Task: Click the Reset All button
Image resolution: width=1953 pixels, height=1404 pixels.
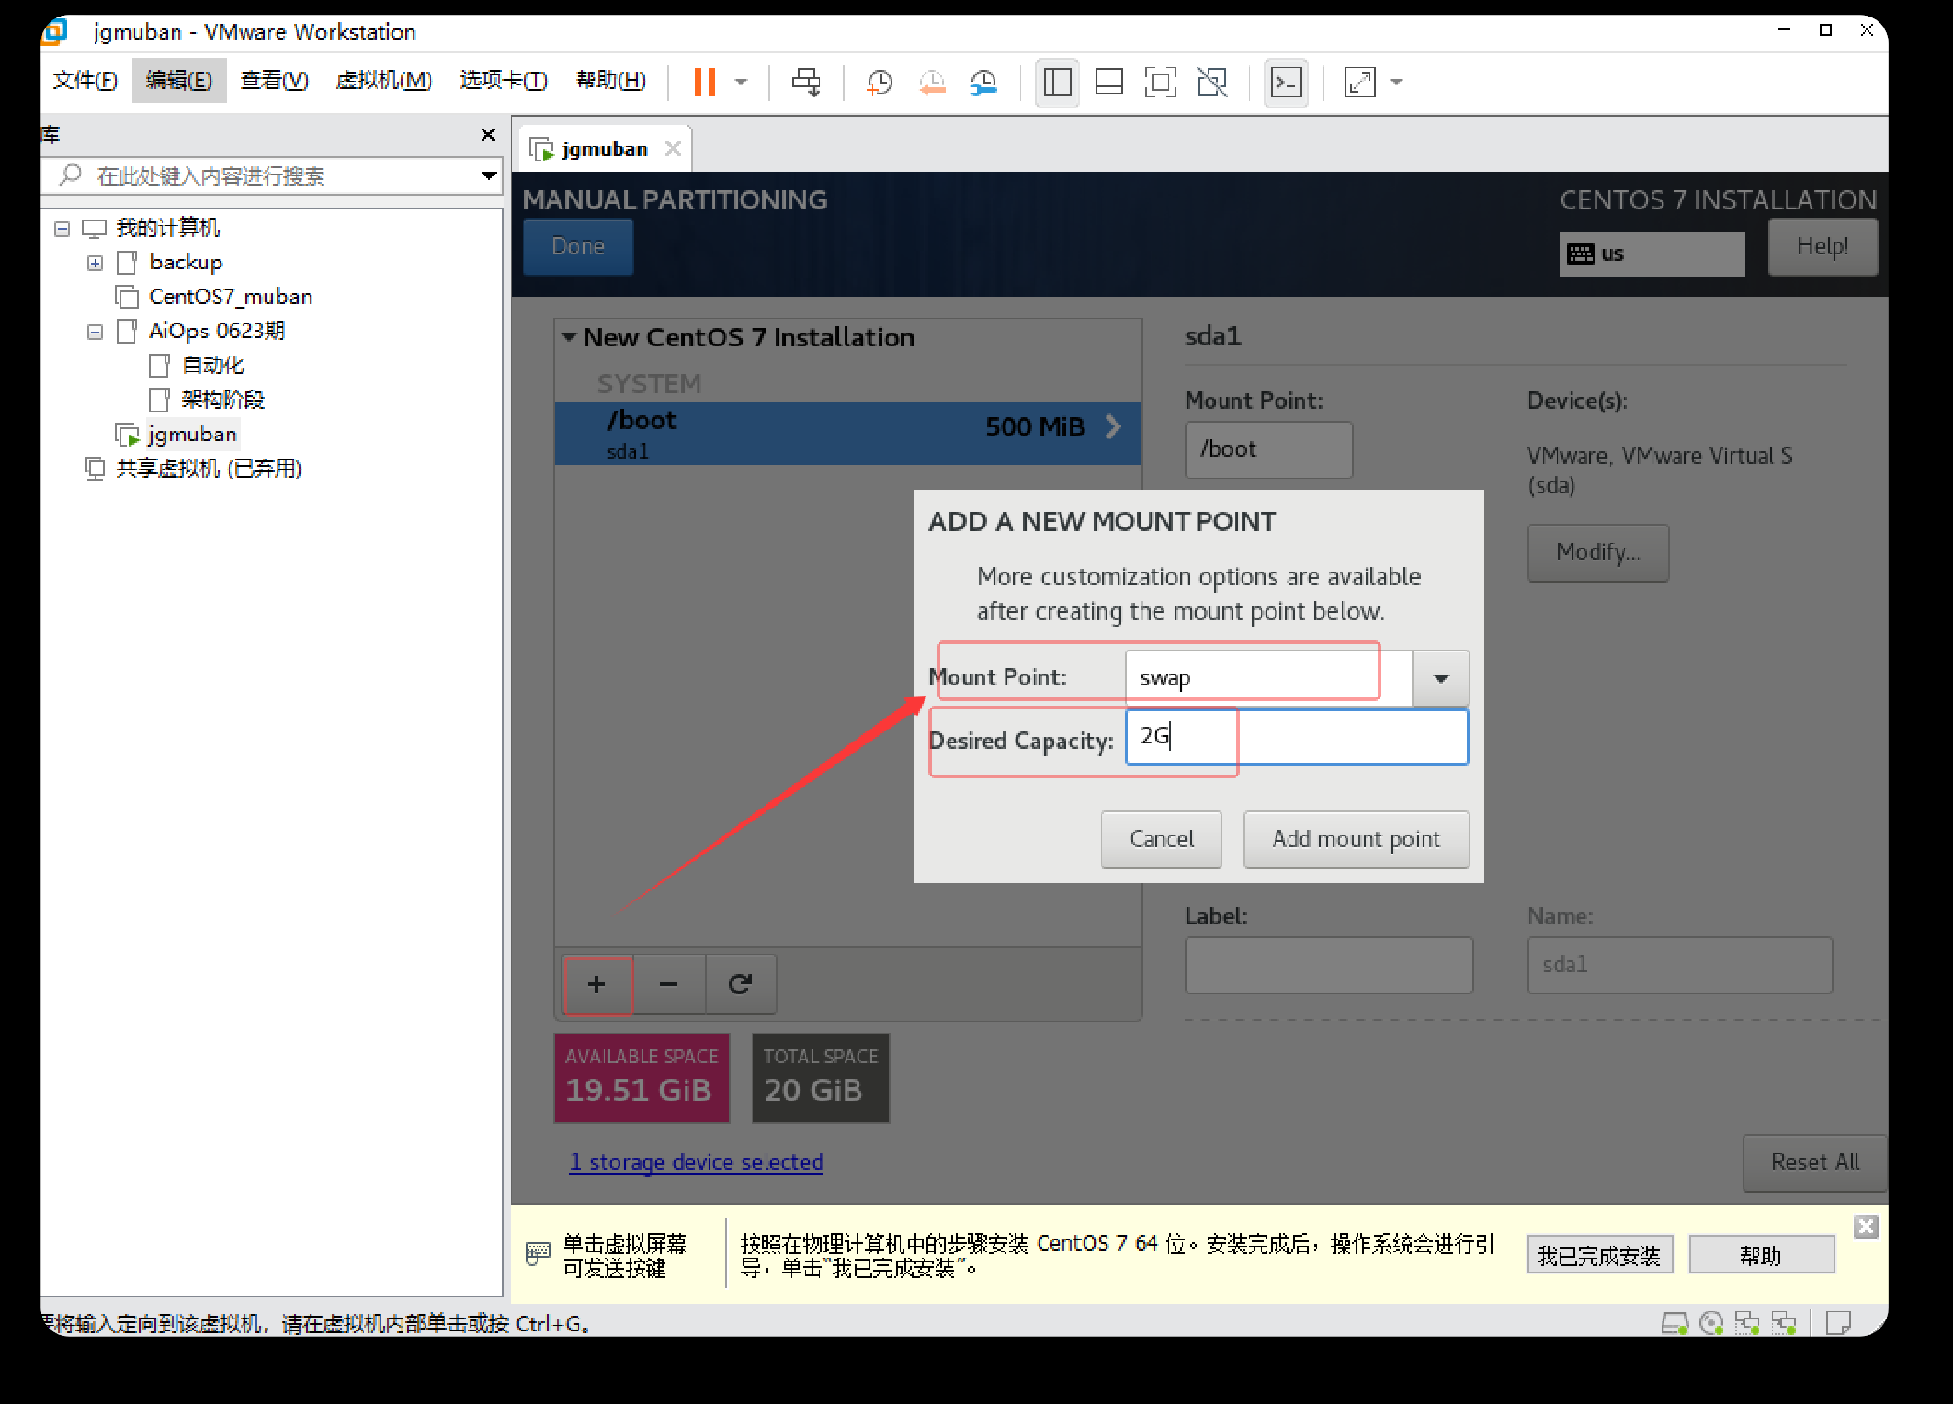Action: (x=1815, y=1162)
